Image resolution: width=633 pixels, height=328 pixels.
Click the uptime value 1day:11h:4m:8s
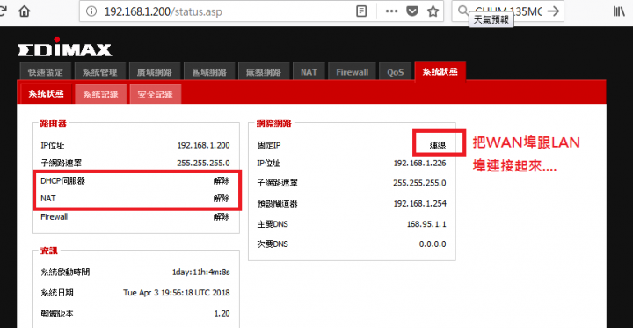pyautogui.click(x=201, y=273)
